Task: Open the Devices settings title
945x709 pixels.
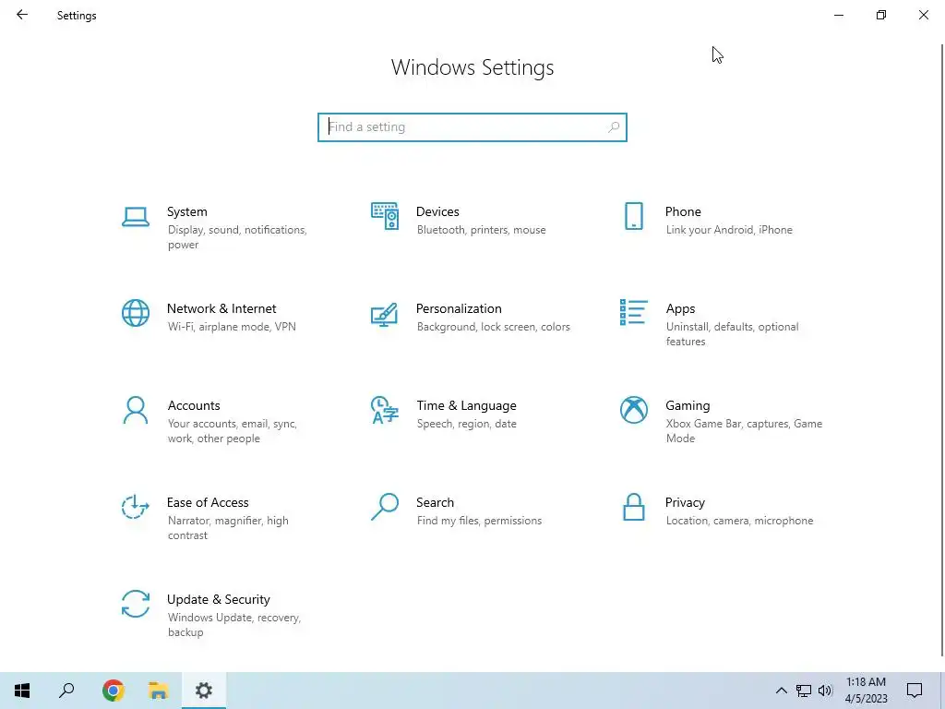Action: (437, 211)
